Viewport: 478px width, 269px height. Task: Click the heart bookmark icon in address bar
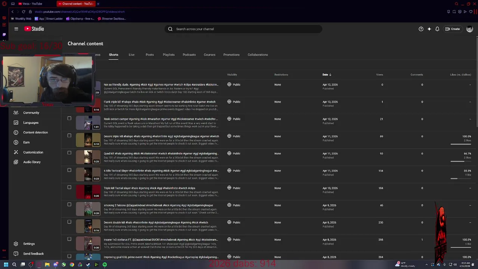point(471,12)
